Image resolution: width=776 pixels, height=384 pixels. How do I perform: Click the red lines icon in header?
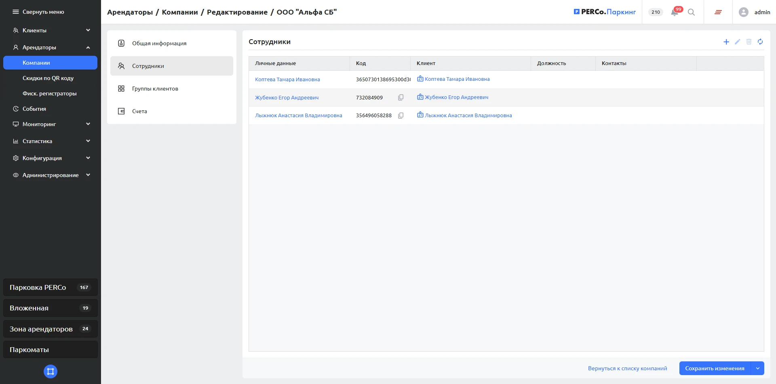tap(718, 12)
